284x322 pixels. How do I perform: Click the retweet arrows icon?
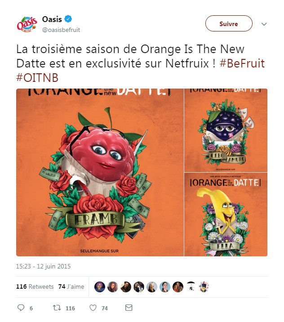point(57,308)
